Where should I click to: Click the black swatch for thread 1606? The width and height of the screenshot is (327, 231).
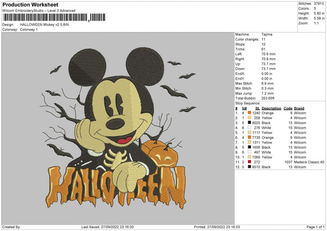[249, 147]
